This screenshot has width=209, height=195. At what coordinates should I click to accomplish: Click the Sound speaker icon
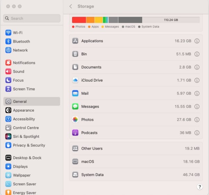pos(8,71)
